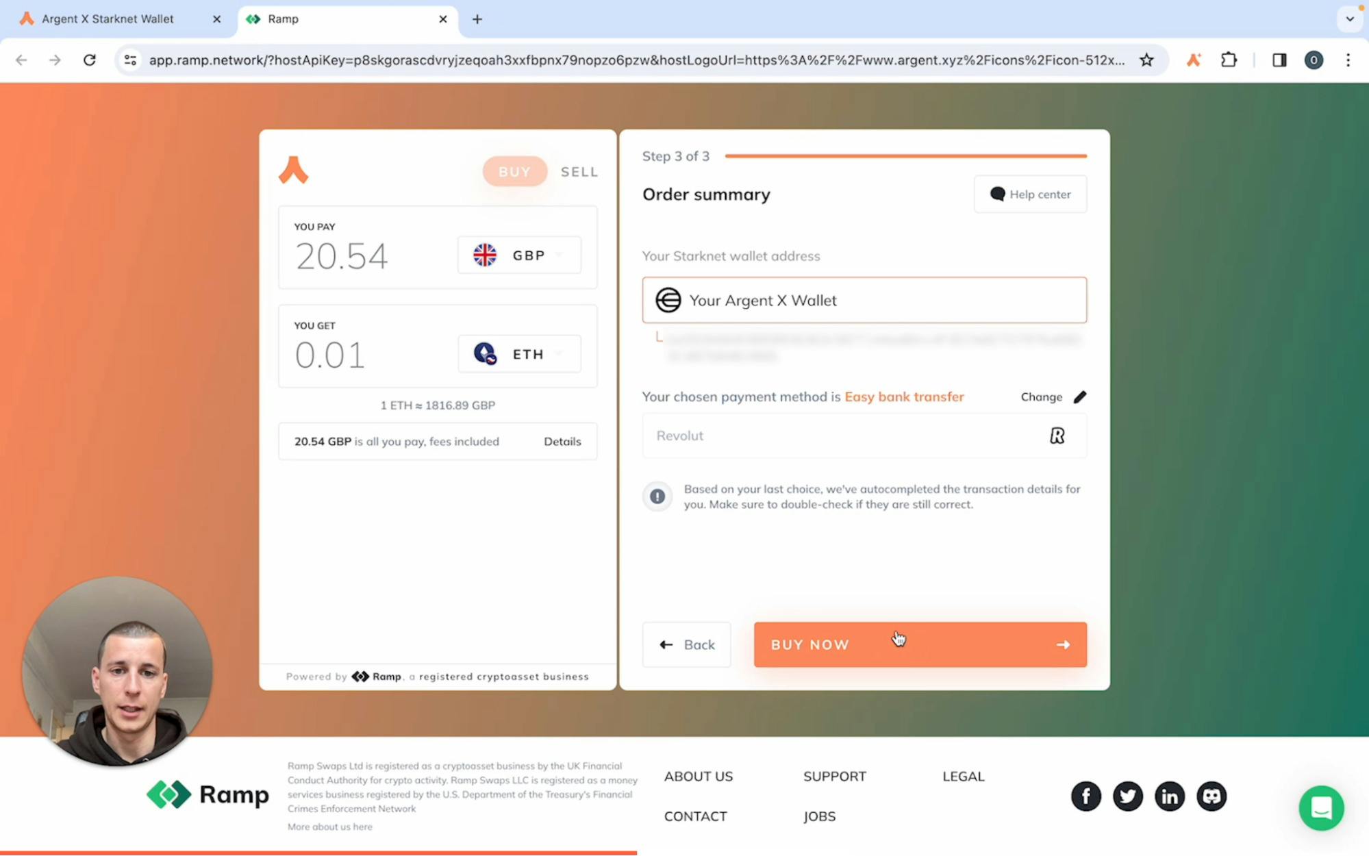Screen dimensions: 1369x856
Task: Open the ETH asset dropdown
Action: (519, 354)
